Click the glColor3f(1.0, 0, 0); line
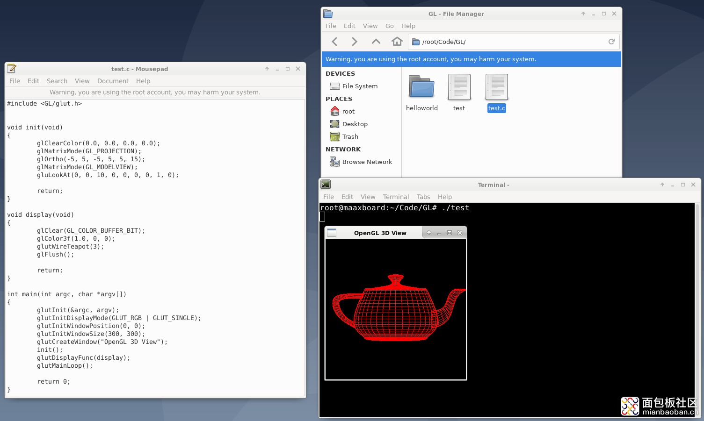 (x=76, y=238)
